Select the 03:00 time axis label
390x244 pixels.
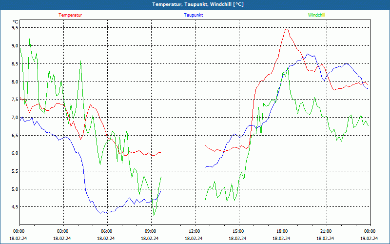(62, 231)
